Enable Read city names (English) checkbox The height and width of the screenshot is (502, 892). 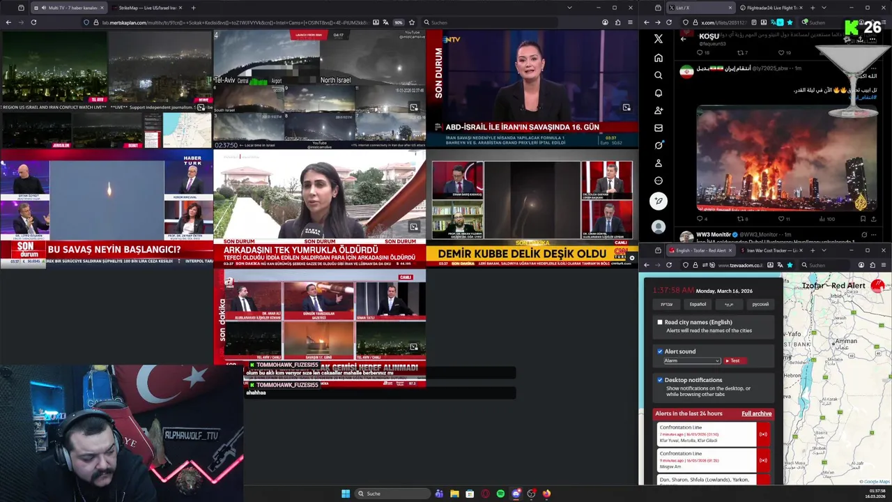tap(660, 322)
